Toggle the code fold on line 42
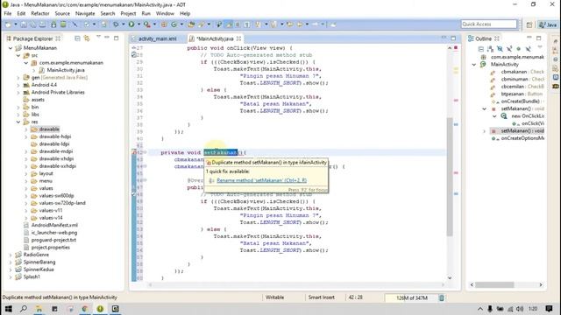 [x=145, y=152]
